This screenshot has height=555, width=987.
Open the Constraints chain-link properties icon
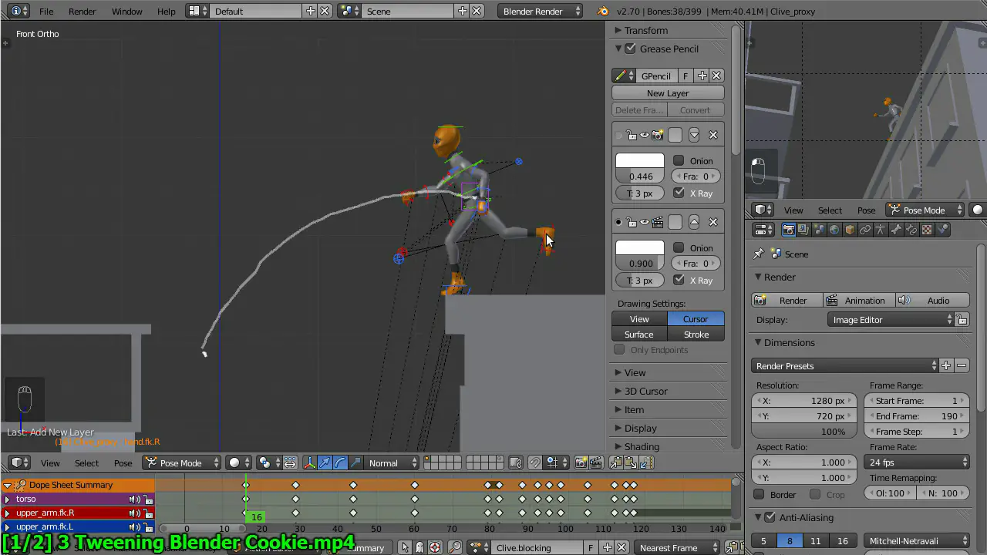point(865,230)
